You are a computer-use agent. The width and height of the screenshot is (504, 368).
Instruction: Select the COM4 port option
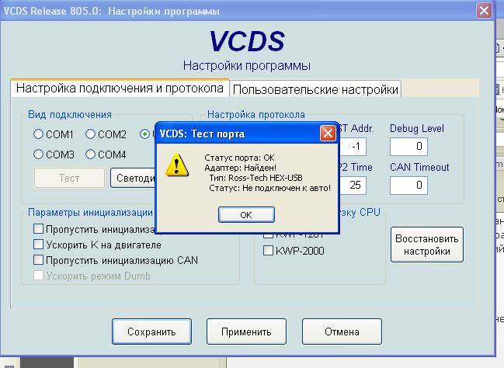click(91, 154)
